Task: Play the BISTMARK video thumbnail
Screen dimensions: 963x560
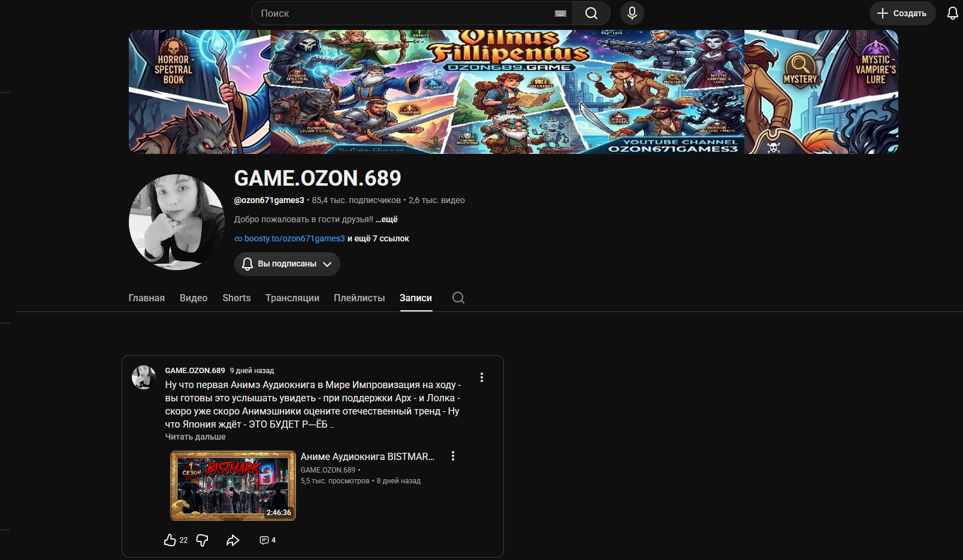Action: [x=233, y=485]
